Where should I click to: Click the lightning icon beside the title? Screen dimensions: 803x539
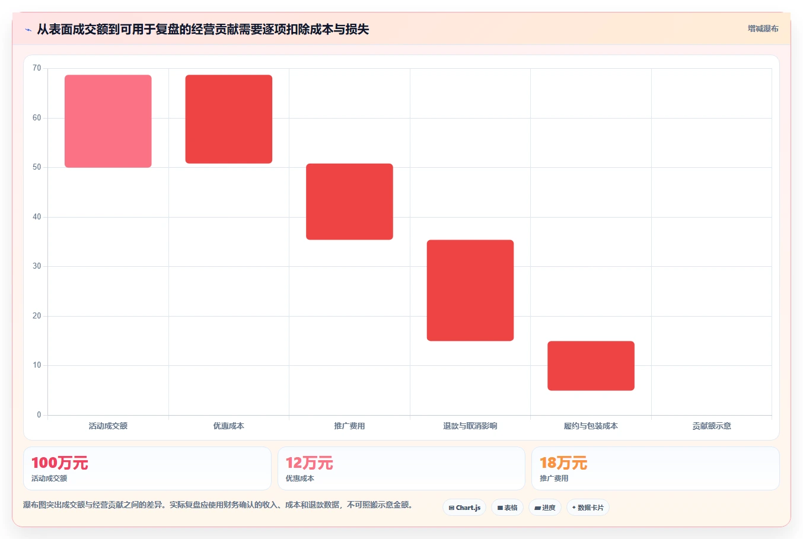click(x=28, y=30)
